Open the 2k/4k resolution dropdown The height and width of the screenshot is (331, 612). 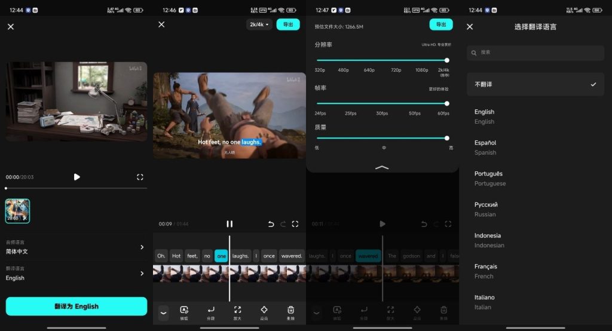click(x=259, y=24)
